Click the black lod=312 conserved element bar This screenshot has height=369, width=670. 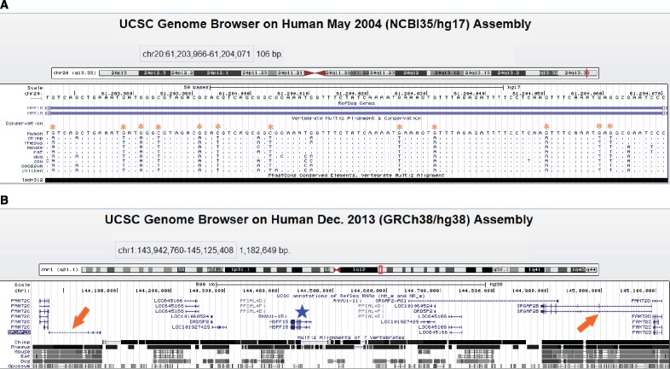tap(356, 181)
